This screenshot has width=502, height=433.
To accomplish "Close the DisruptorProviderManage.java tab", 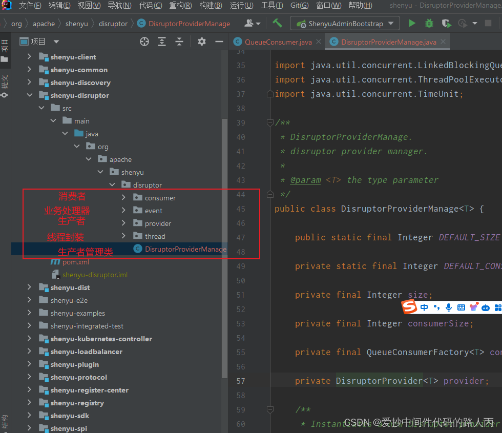I will click(x=443, y=42).
